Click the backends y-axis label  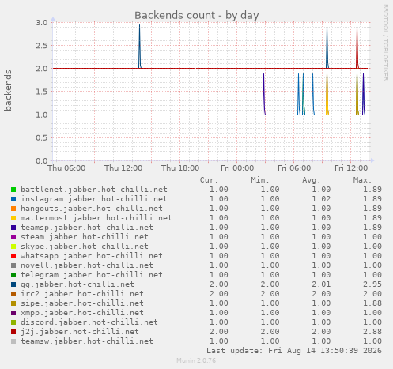coord(8,90)
